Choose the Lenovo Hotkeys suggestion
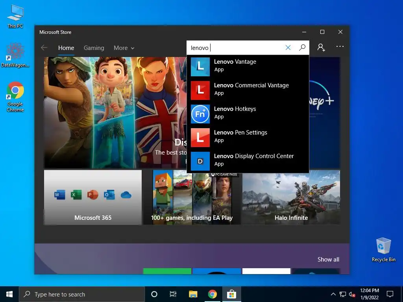 click(x=248, y=114)
